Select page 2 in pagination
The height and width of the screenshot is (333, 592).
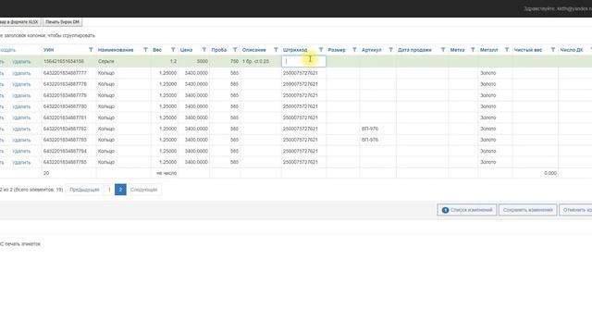[120, 190]
